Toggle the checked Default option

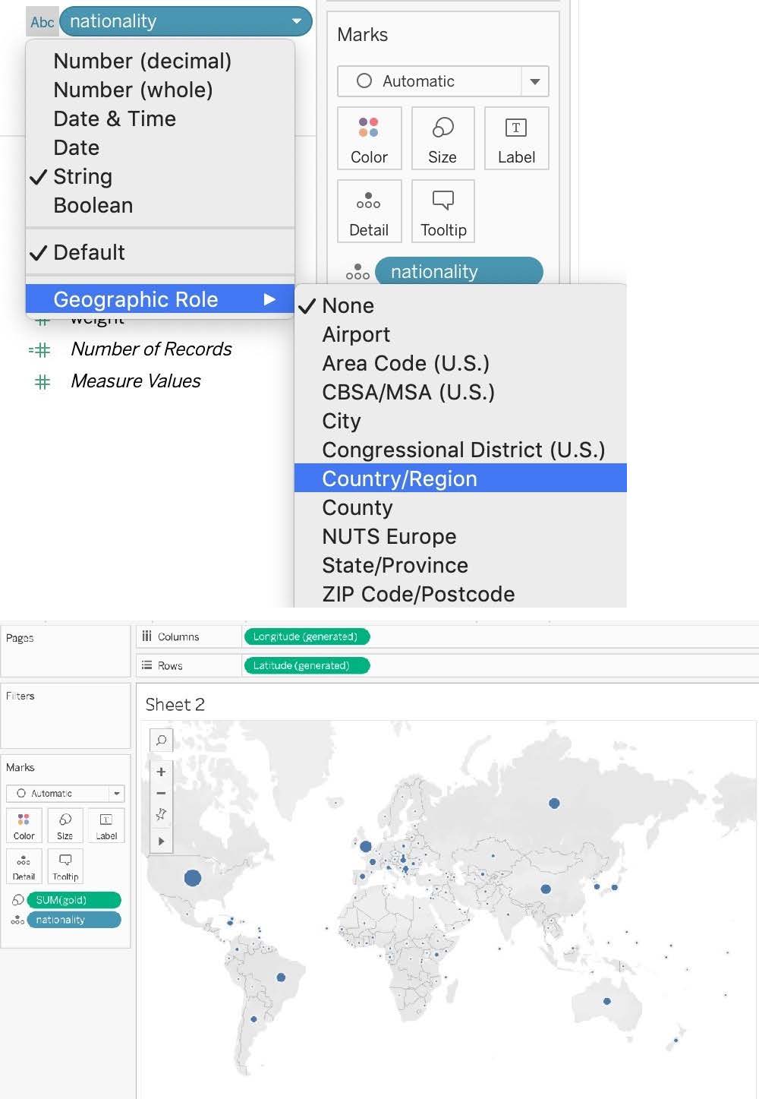(x=89, y=252)
